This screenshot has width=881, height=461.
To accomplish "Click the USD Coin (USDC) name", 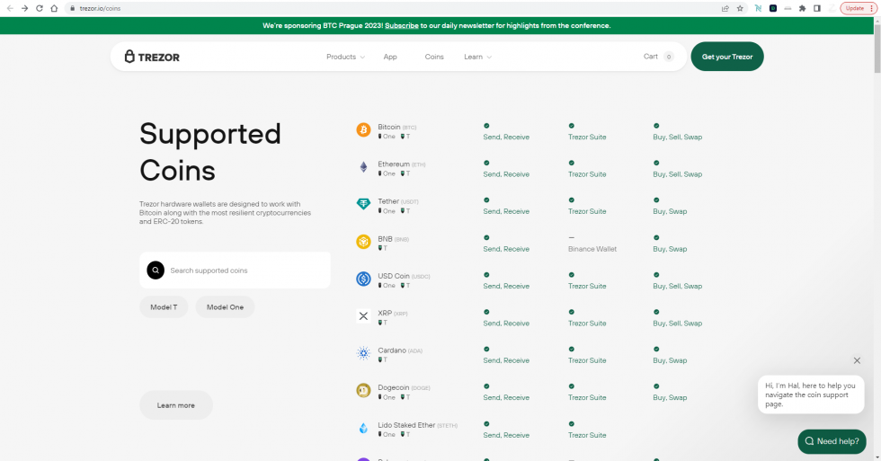I will pyautogui.click(x=404, y=276).
